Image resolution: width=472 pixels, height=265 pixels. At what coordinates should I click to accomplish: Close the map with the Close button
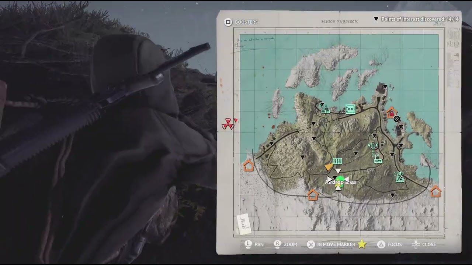(424, 244)
